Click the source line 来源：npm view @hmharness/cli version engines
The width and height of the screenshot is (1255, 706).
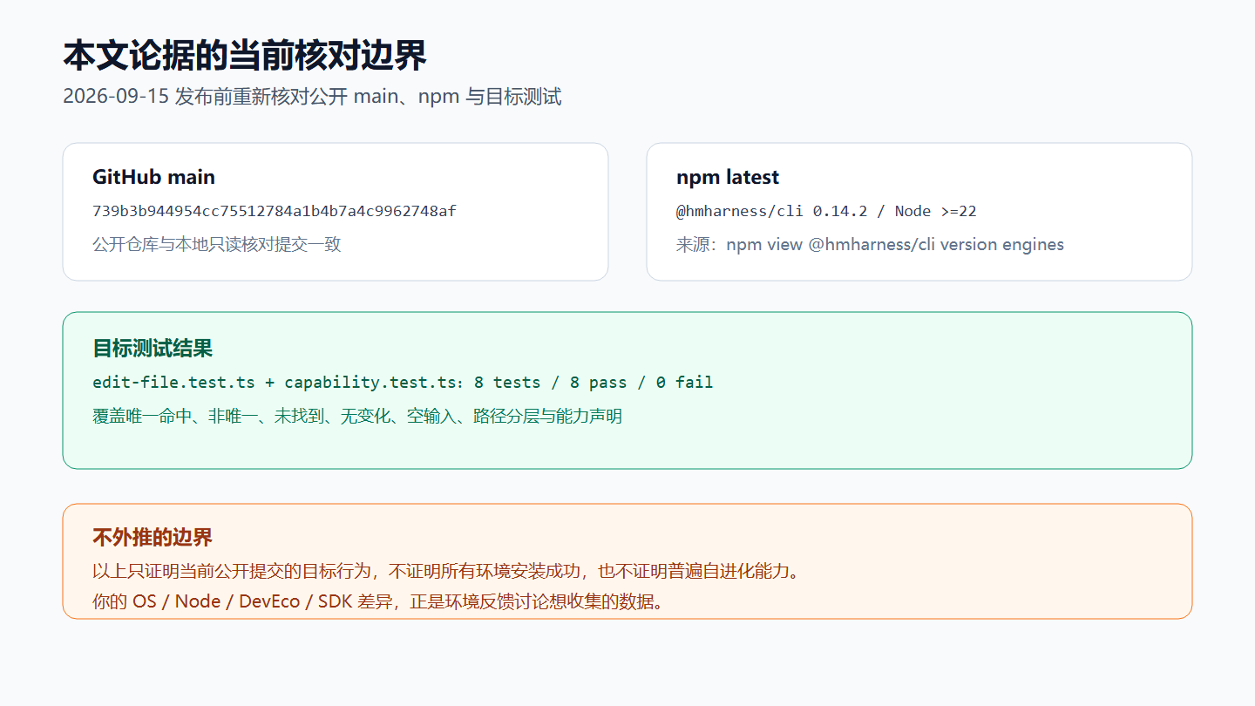click(870, 244)
